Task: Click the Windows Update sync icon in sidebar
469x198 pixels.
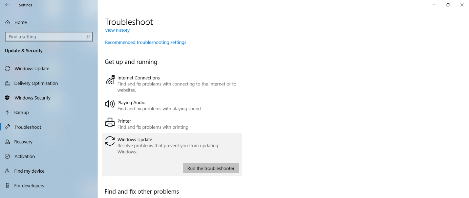Action: (x=7, y=69)
